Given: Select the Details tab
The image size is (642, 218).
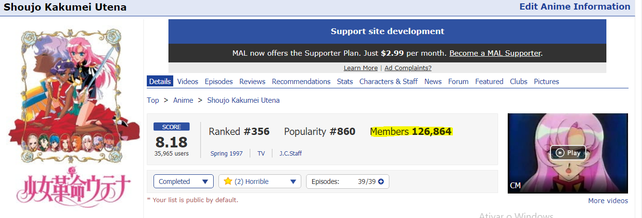Looking at the screenshot, I should coord(160,82).
